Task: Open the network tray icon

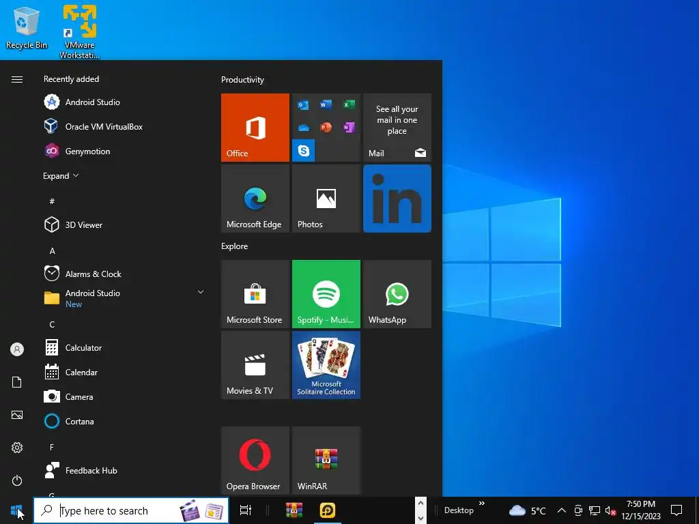Action: pyautogui.click(x=595, y=510)
